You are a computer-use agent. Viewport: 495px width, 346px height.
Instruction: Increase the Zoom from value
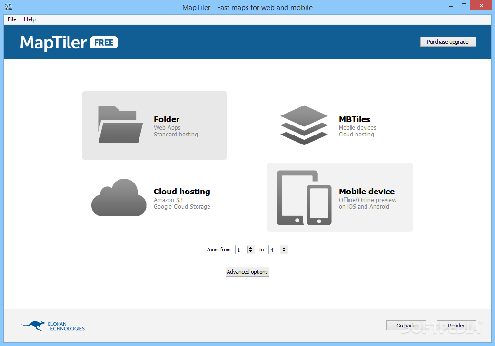[251, 248]
